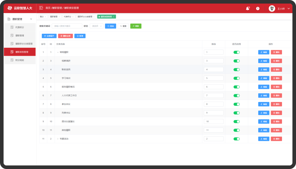Screen dimensions: 296x169
Task: Click the blue 查询 search button
Action: [111, 26]
